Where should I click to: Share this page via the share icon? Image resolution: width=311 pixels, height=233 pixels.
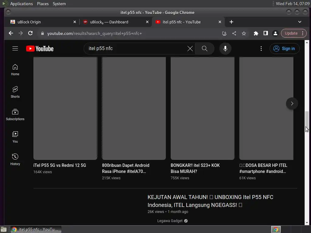234,33
